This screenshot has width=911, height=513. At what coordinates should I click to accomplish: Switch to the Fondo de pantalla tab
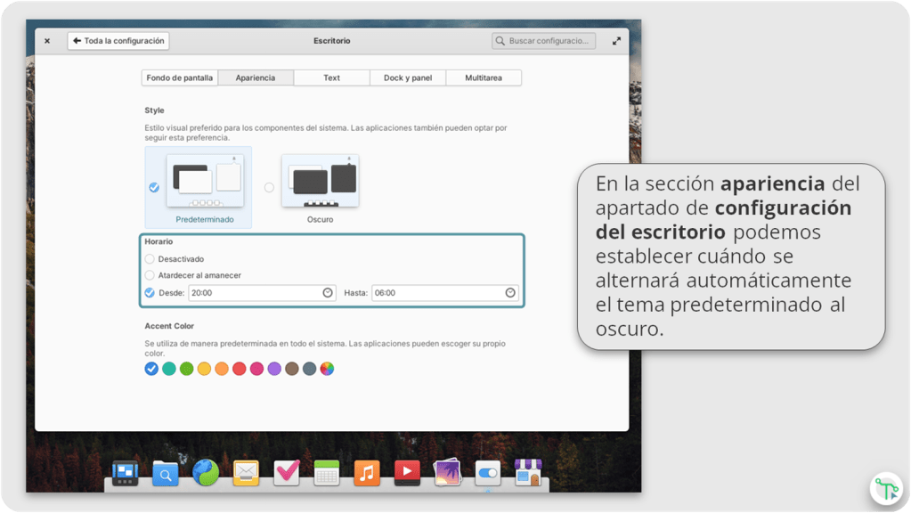(180, 78)
